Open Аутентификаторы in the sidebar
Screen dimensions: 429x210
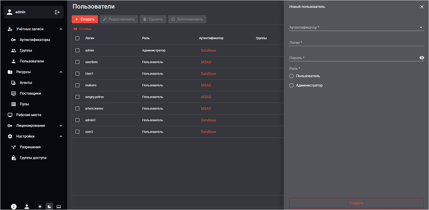click(34, 40)
